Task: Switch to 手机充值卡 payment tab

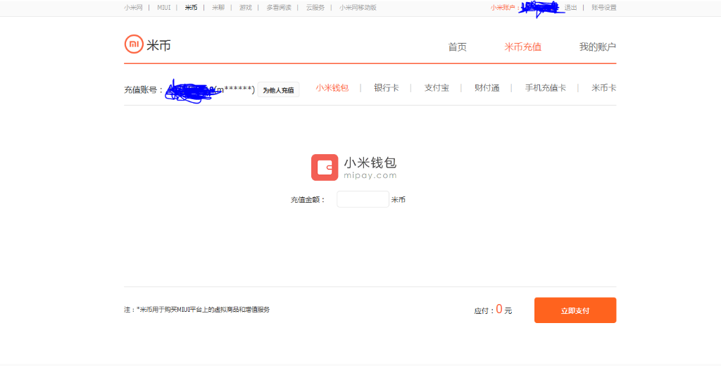Action: click(546, 88)
